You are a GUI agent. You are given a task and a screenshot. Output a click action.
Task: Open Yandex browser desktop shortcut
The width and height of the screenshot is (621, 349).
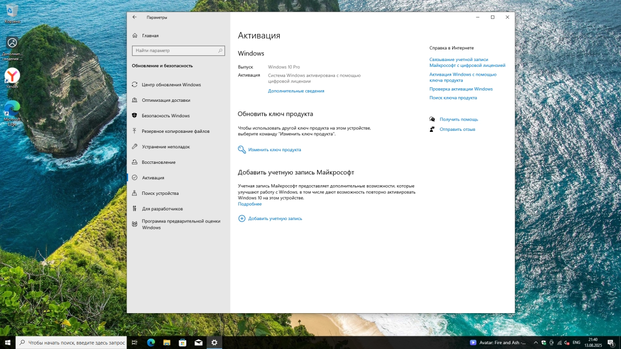pyautogui.click(x=12, y=78)
